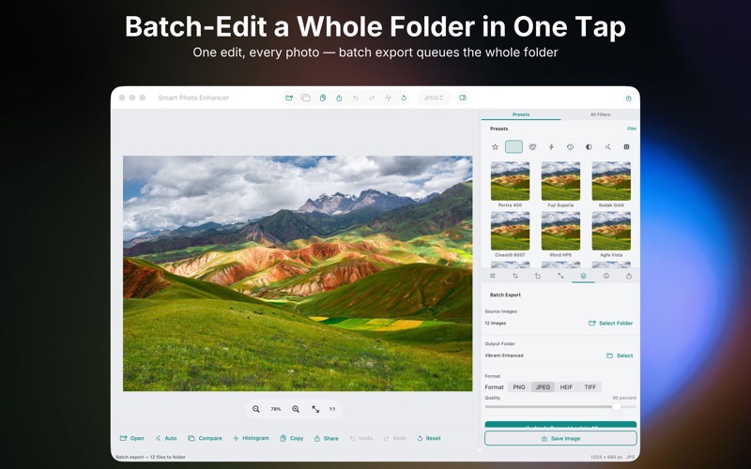Viewport: 751px width, 469px height.
Task: Switch to All Filters tab
Action: [x=600, y=114]
